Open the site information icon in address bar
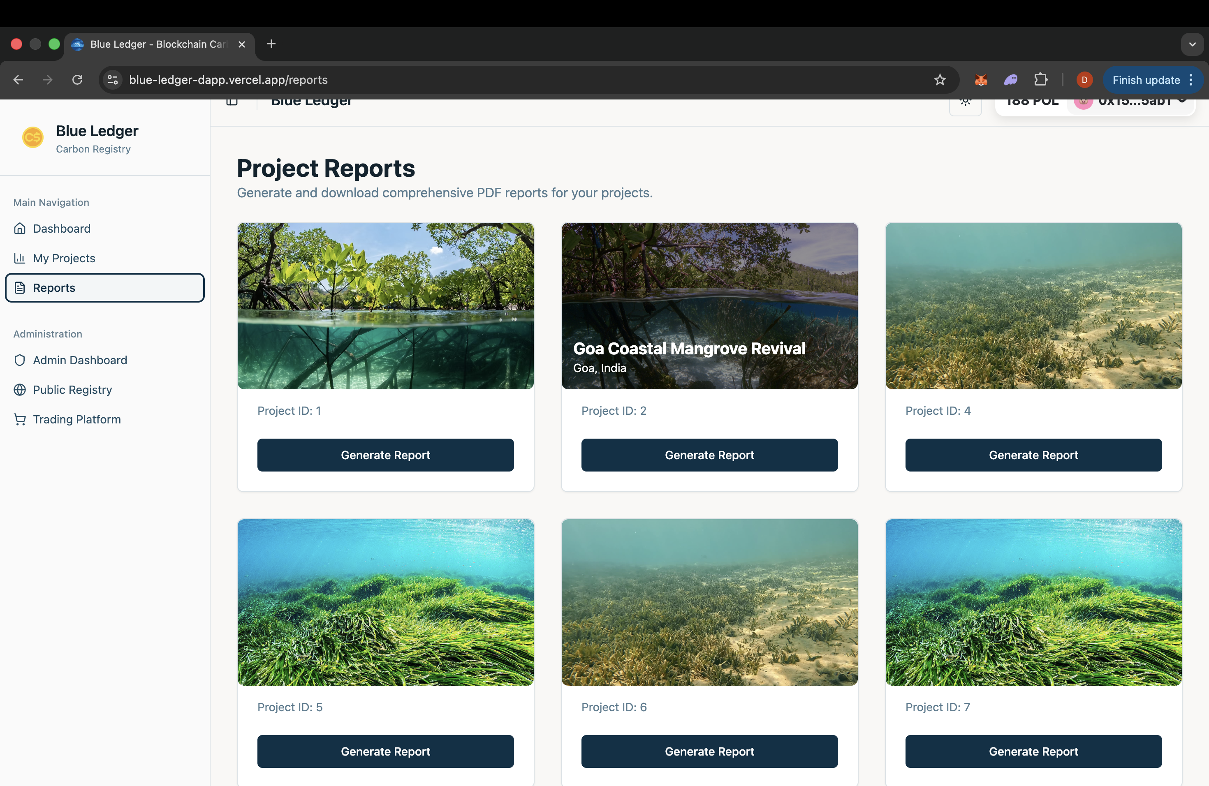 coord(113,80)
